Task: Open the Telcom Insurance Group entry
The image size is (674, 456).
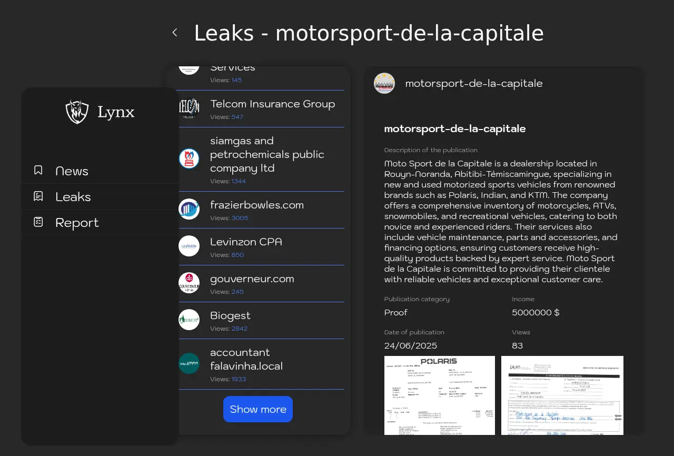Action: pos(272,104)
